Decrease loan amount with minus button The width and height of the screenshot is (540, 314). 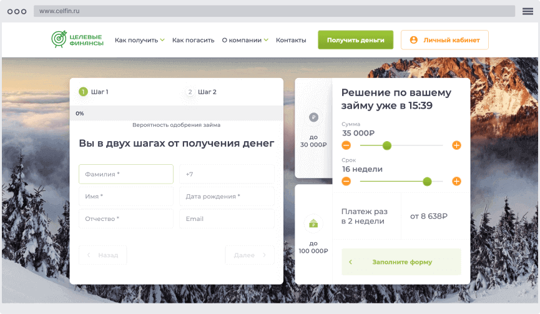pyautogui.click(x=346, y=145)
